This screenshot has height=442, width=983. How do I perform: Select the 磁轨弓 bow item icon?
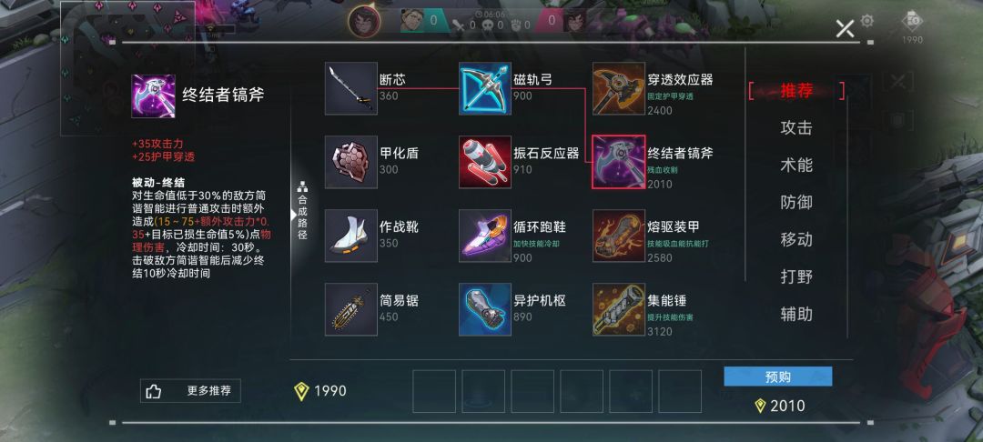[484, 88]
